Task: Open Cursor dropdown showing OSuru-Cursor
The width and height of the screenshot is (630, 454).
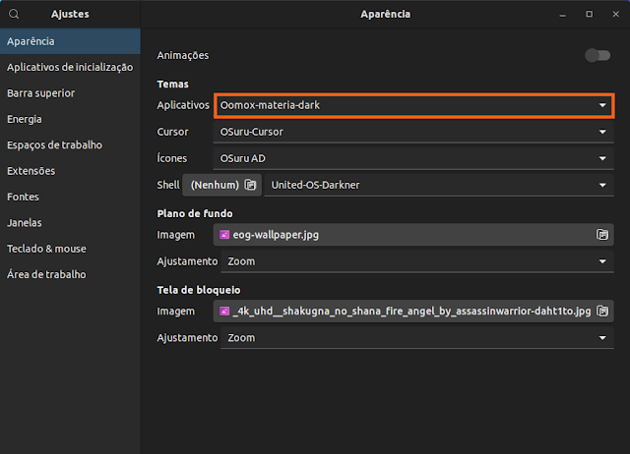Action: [413, 132]
